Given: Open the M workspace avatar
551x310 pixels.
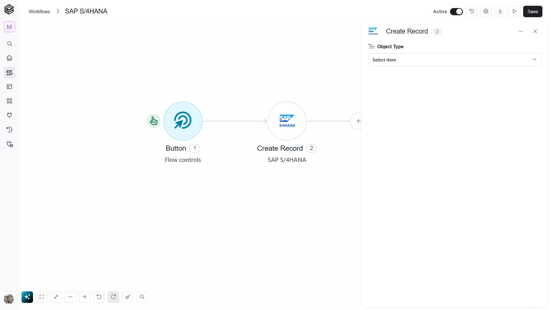Looking at the screenshot, I should [9, 27].
